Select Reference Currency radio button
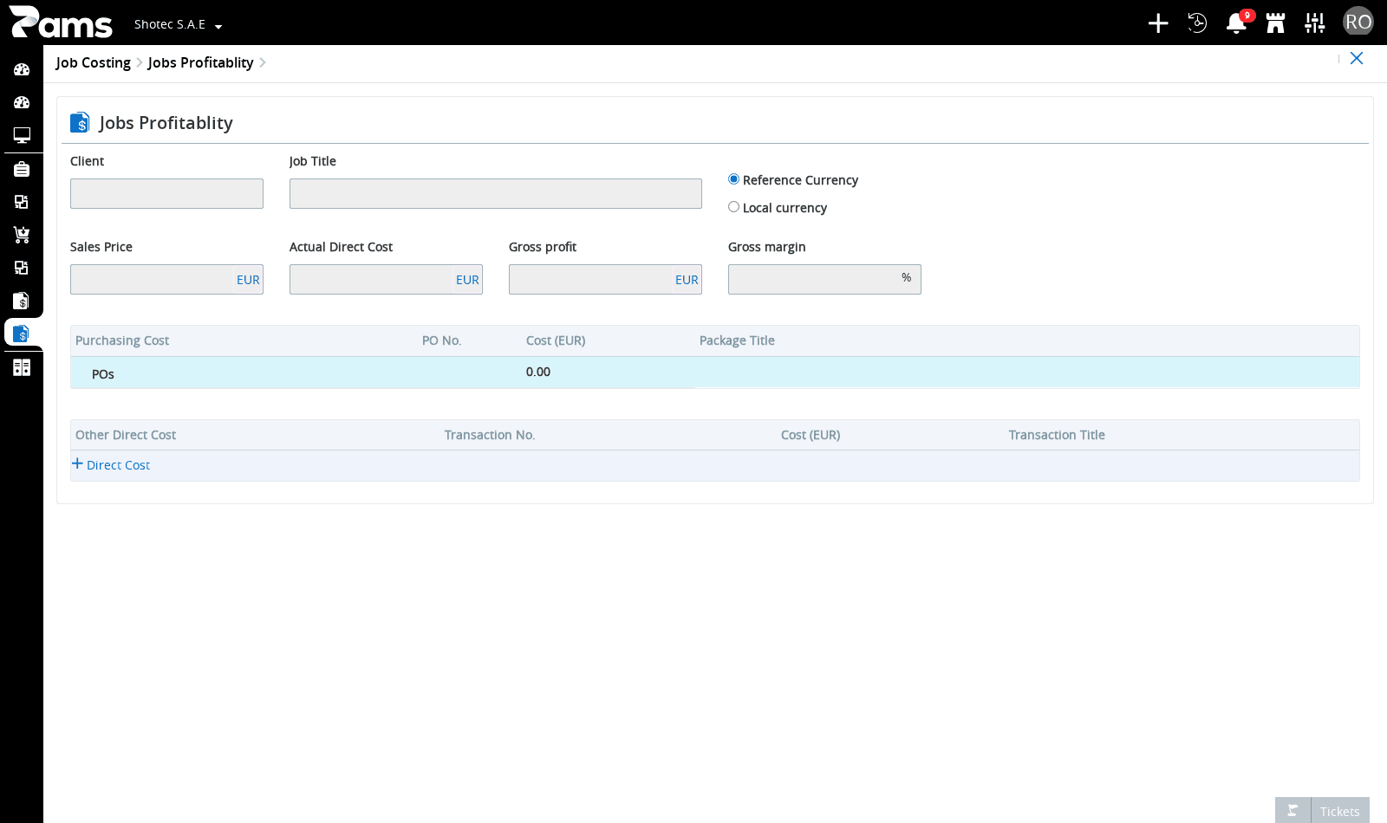Image resolution: width=1387 pixels, height=823 pixels. (733, 179)
